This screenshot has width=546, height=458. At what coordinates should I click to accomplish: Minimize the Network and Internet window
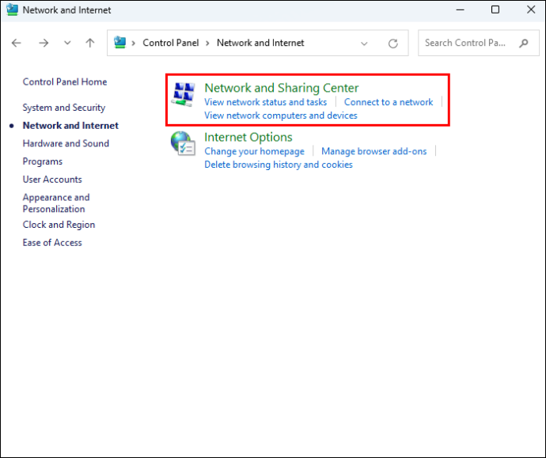click(461, 9)
